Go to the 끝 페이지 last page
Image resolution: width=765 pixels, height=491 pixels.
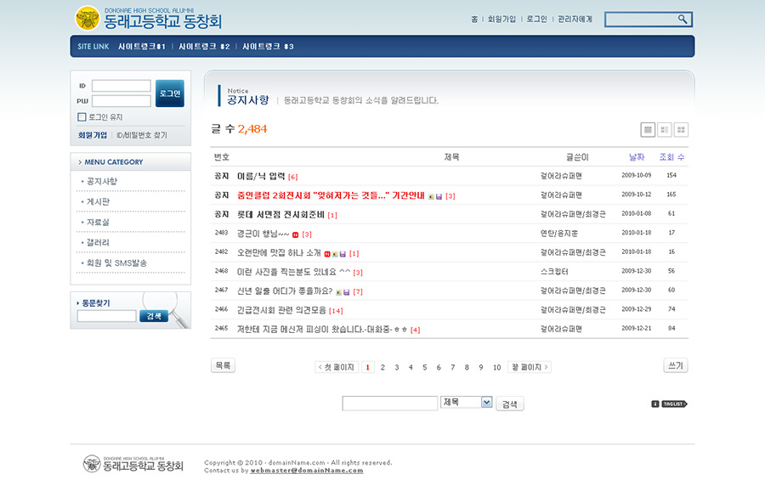(x=530, y=367)
